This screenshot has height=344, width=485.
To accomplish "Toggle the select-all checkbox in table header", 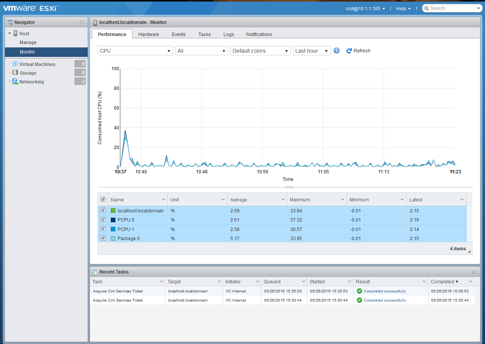I will pyautogui.click(x=103, y=199).
